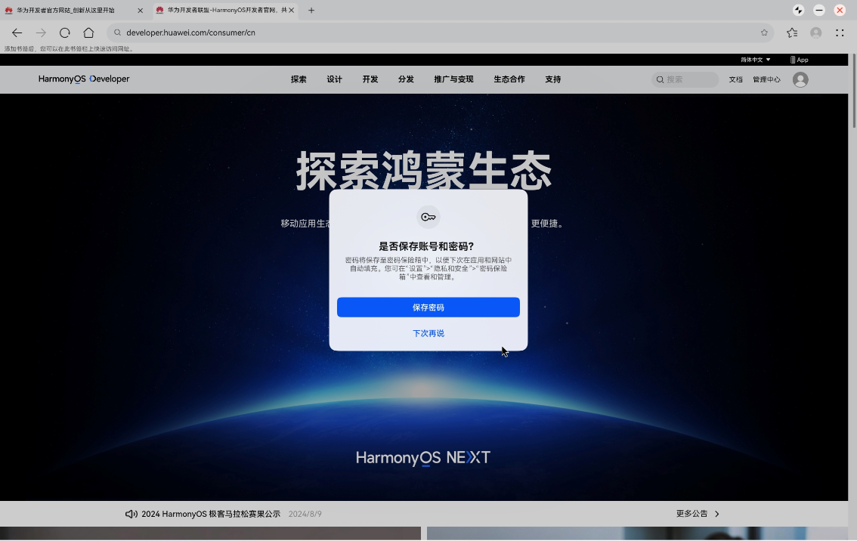Close the first Huawei developer tab

coord(140,11)
